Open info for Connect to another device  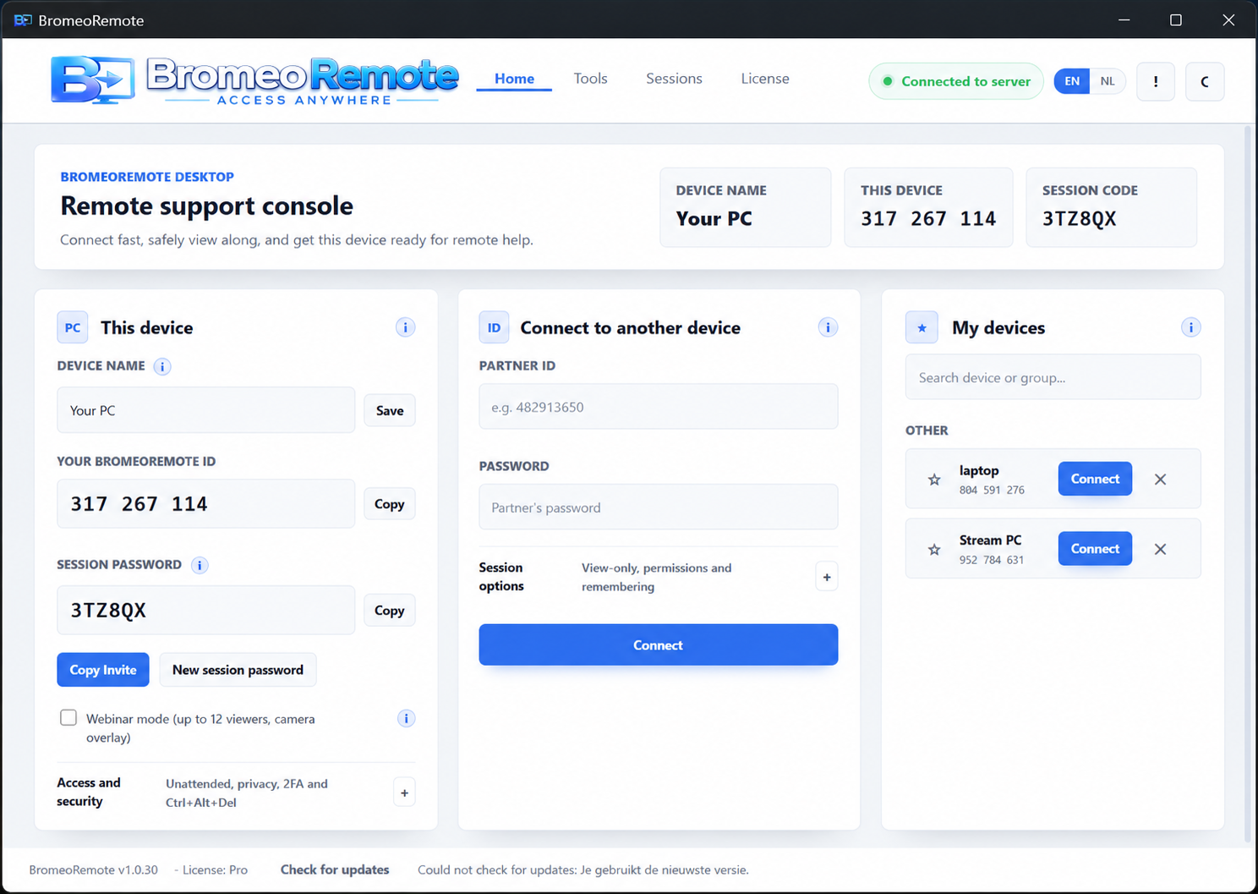click(x=828, y=327)
